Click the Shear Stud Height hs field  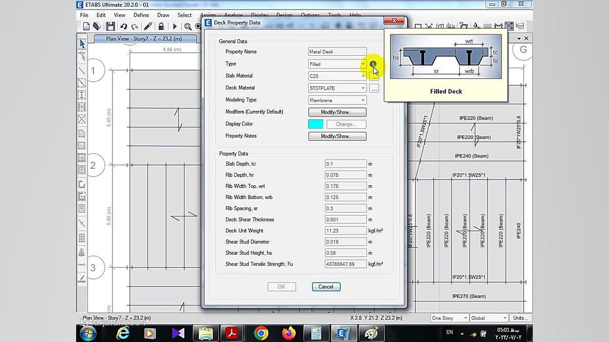pyautogui.click(x=346, y=253)
